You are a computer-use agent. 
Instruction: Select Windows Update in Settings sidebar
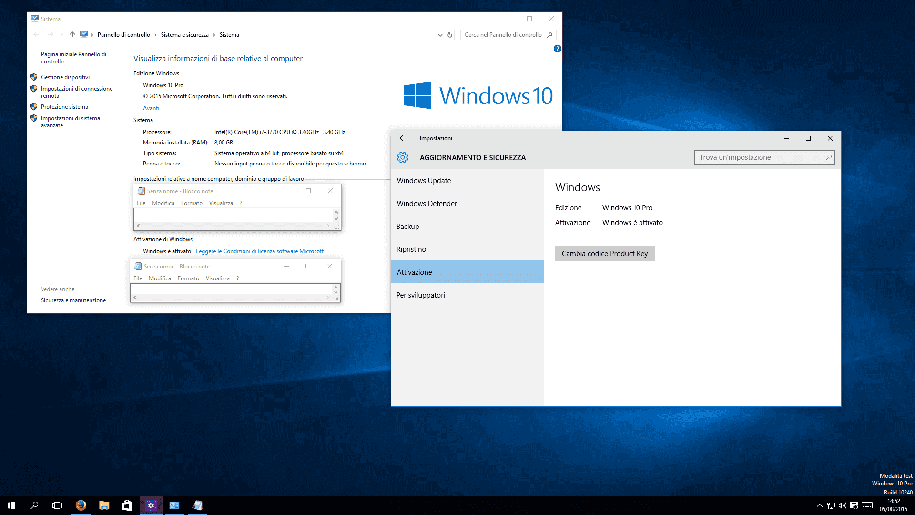[x=468, y=181]
